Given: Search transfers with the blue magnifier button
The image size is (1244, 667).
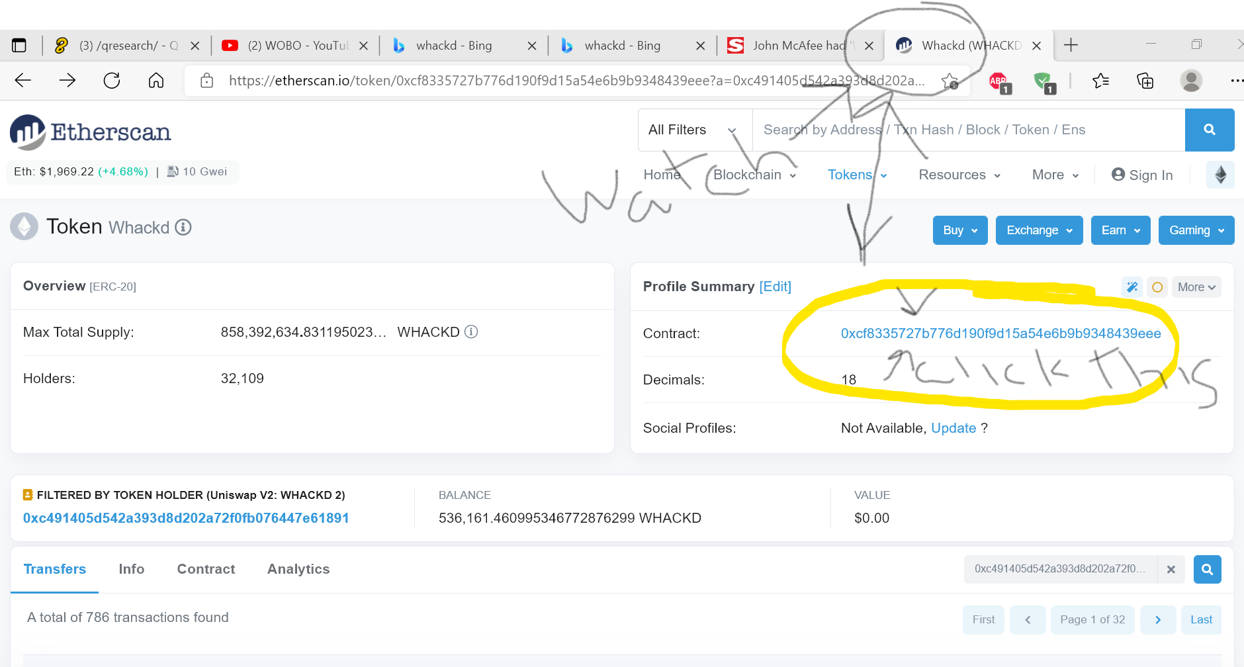Looking at the screenshot, I should pos(1208,569).
